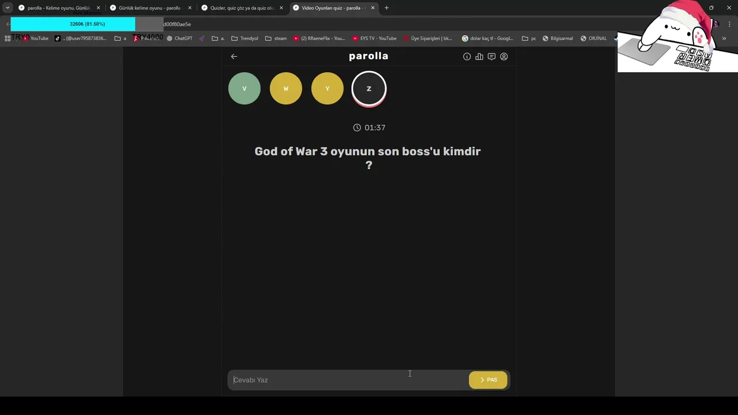Open the ORJİNAL bookmark
This screenshot has height=415, width=738.
[x=593, y=39]
